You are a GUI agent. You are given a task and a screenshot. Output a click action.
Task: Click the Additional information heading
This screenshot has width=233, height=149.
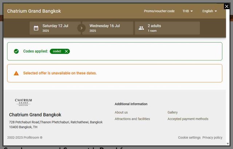click(x=131, y=104)
